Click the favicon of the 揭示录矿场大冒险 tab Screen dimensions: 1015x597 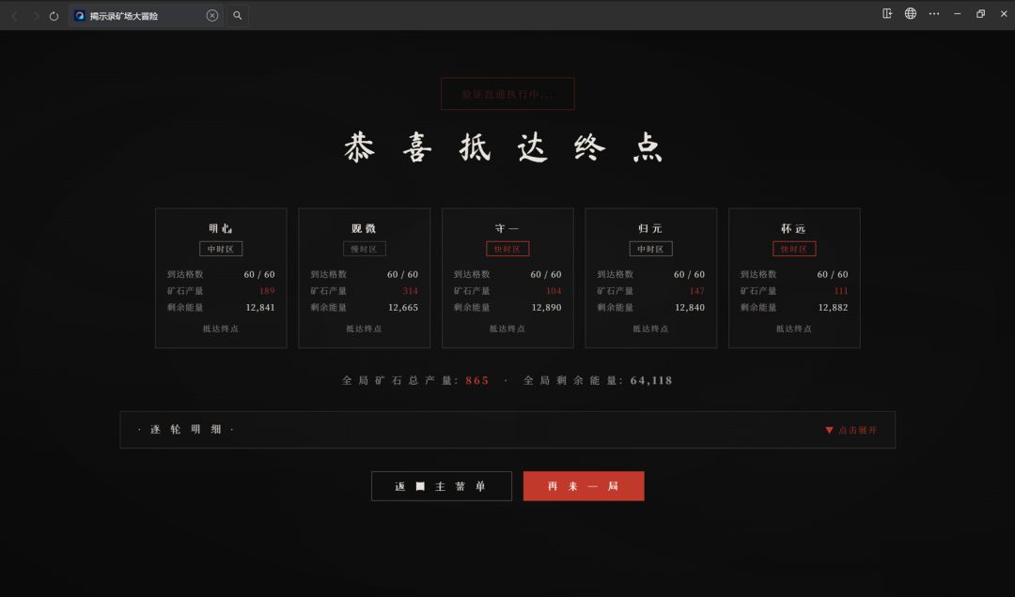coord(80,16)
